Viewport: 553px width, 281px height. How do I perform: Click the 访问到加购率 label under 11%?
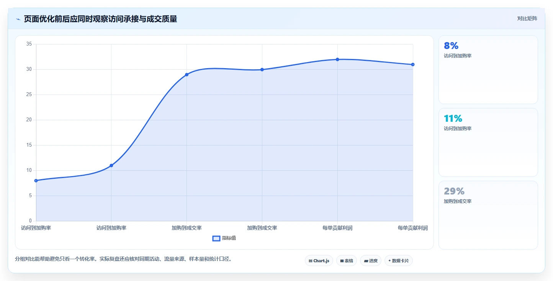coord(458,129)
